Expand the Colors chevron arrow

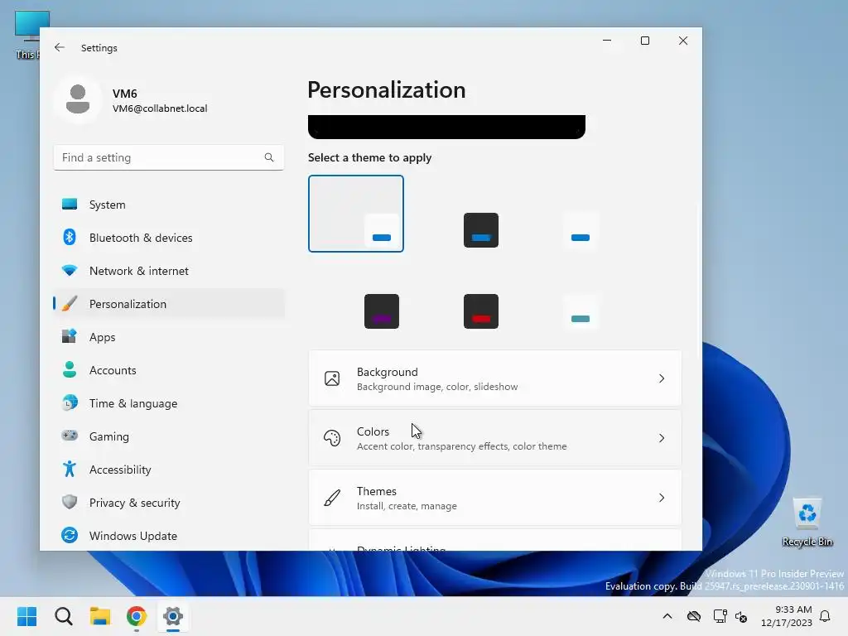(x=662, y=438)
